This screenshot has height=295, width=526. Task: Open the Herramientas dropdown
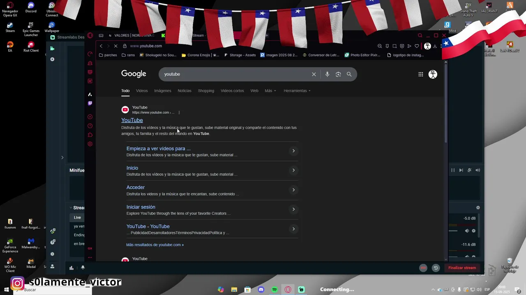pyautogui.click(x=297, y=91)
